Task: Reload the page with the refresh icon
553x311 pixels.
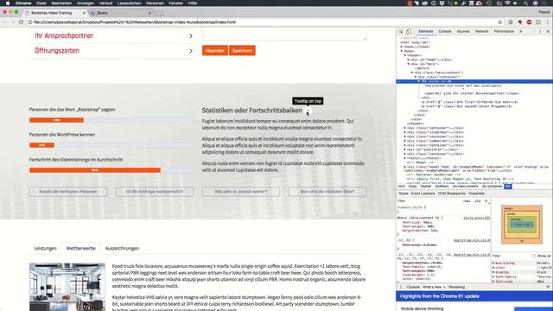Action: 21,22
